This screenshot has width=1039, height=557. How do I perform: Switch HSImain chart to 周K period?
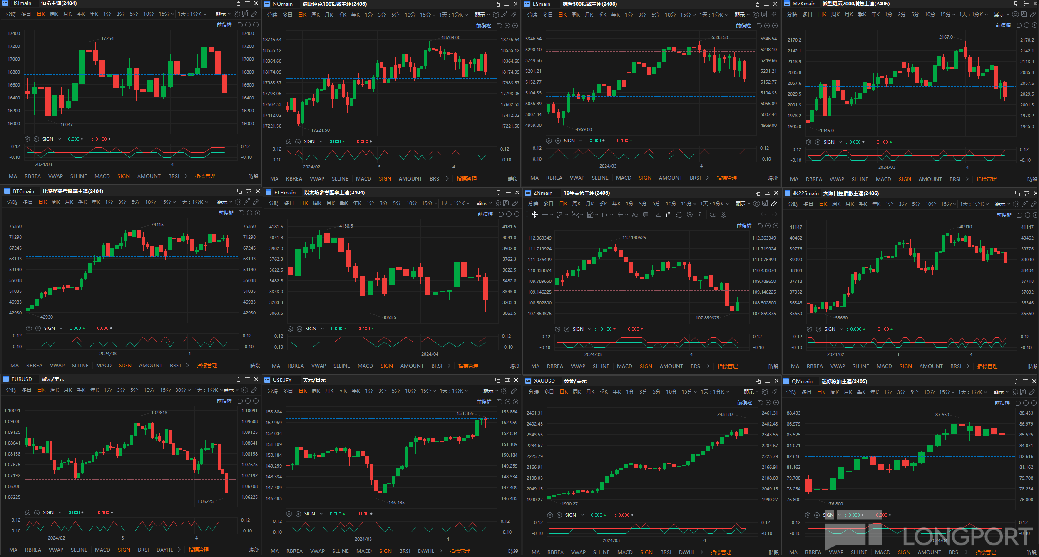54,14
